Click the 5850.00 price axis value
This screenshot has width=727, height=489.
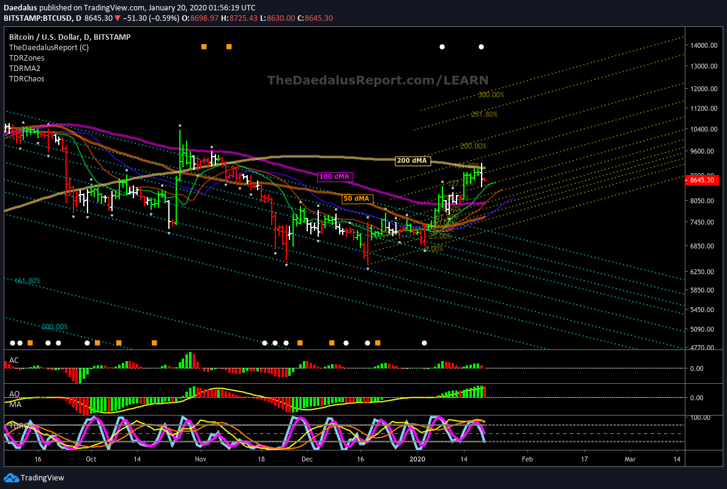[702, 290]
